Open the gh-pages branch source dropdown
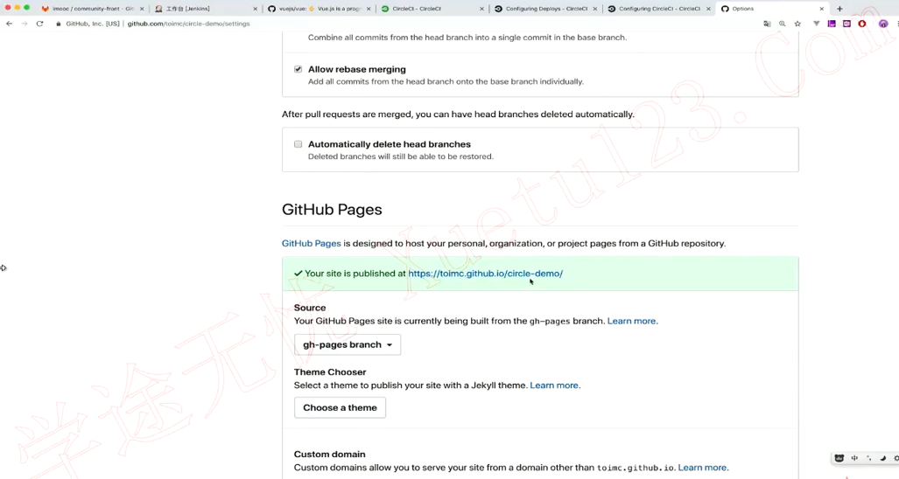899x479 pixels. point(348,344)
